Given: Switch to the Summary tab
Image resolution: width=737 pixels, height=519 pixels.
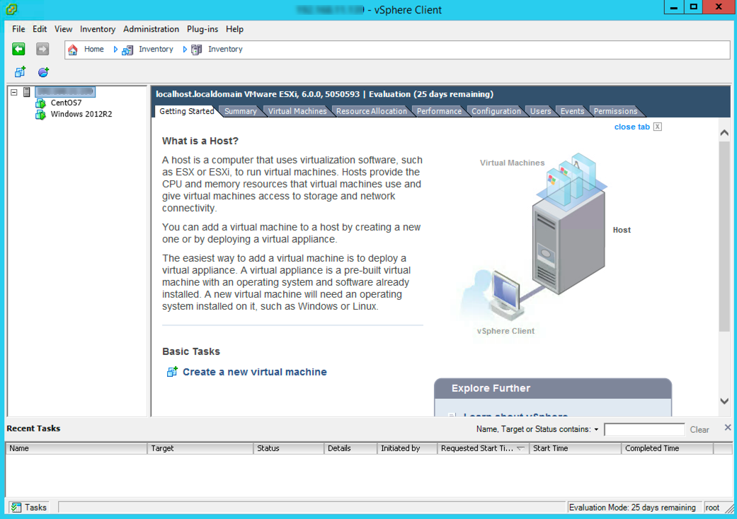Looking at the screenshot, I should click(x=241, y=111).
